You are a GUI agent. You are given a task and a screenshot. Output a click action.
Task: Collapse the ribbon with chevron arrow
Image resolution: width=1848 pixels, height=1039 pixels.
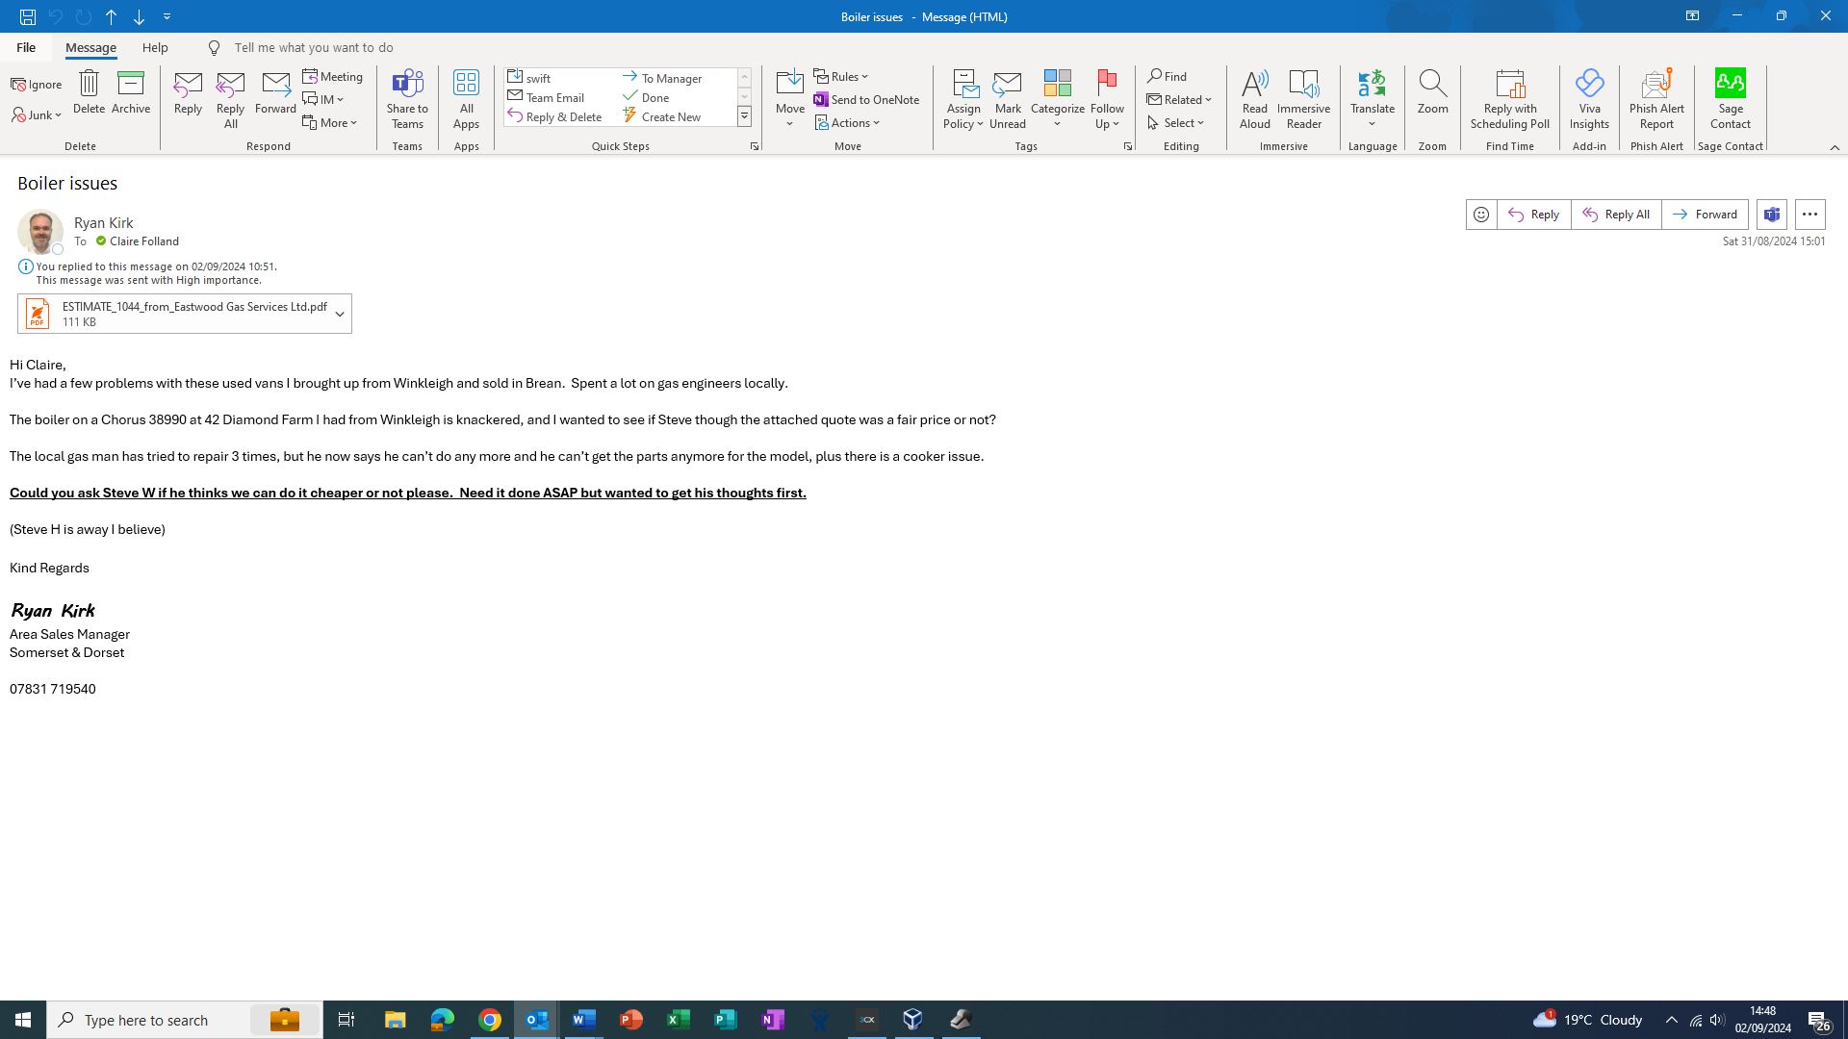[1834, 147]
